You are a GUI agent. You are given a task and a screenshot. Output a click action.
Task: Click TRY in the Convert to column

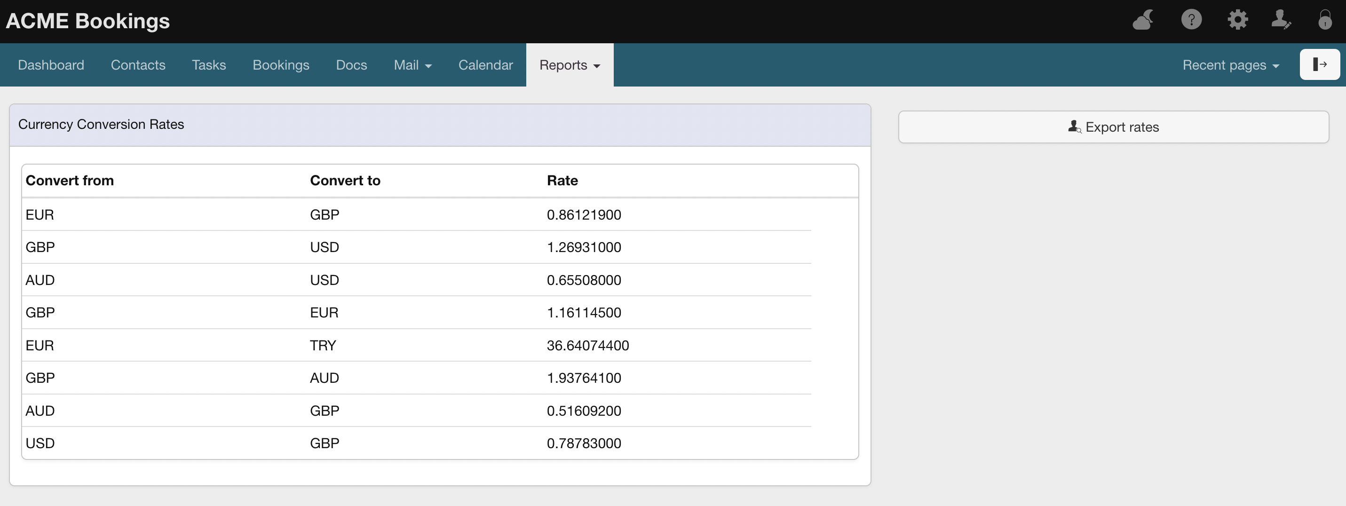pos(323,346)
